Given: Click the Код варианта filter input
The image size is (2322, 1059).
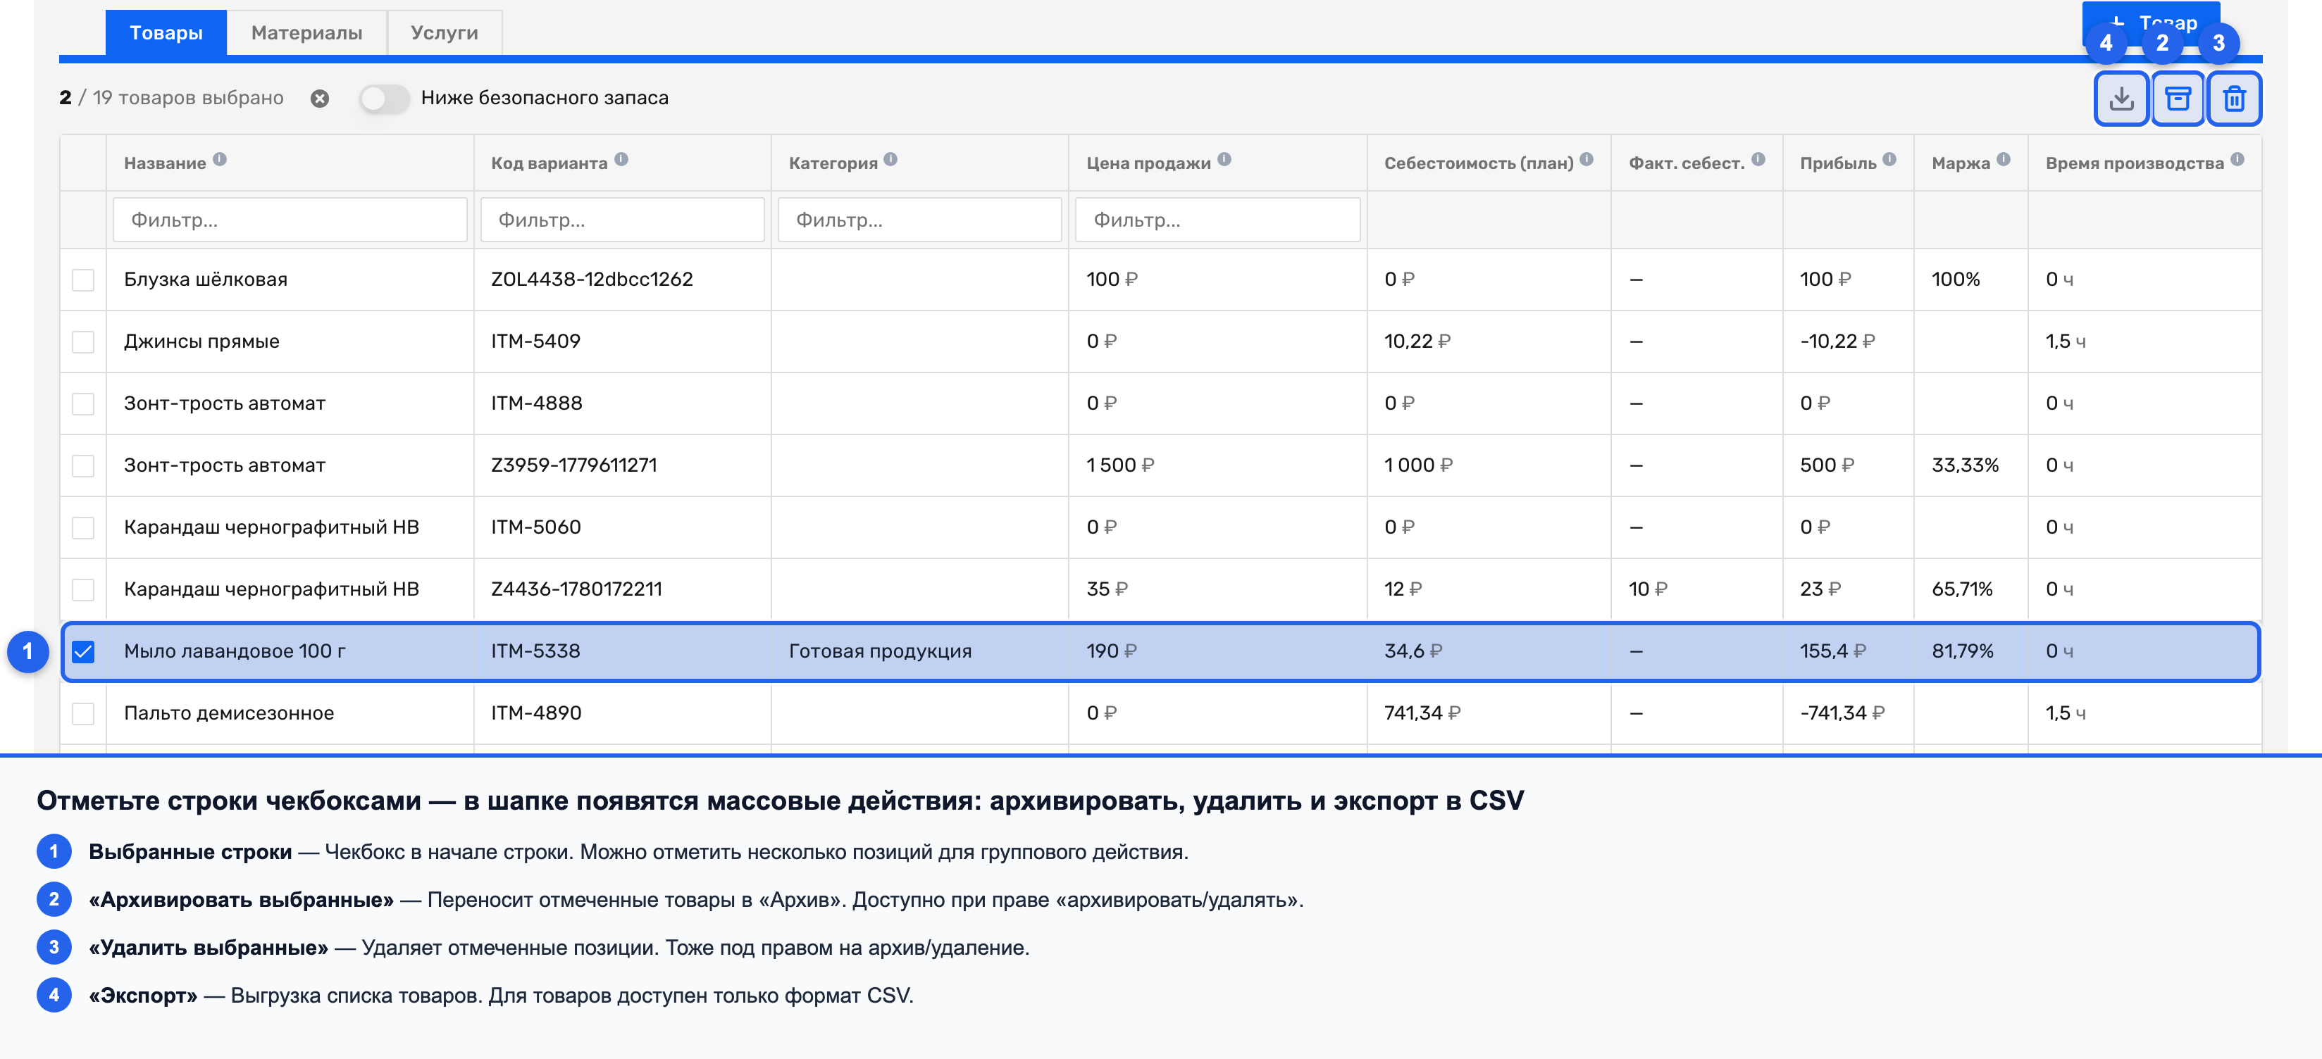Looking at the screenshot, I should 622,220.
